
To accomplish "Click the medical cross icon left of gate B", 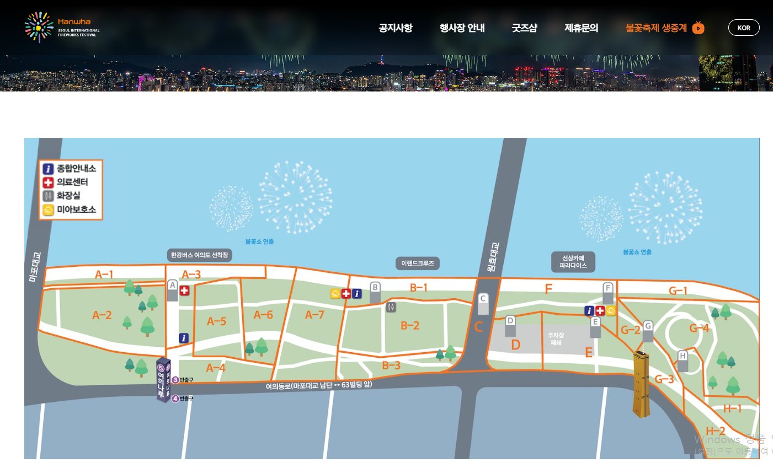I will pos(346,294).
